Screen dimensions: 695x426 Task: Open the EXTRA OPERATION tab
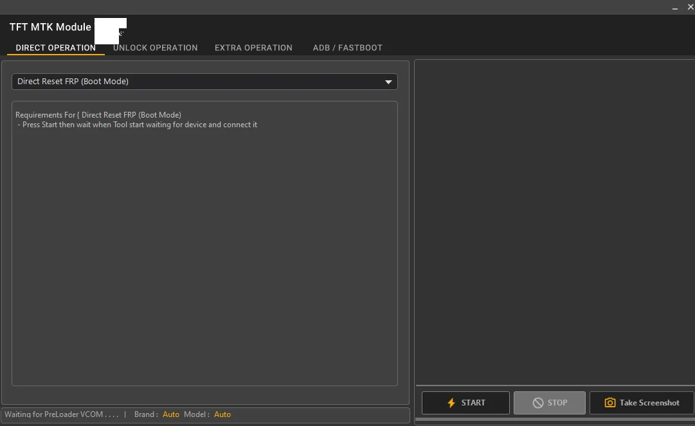click(x=253, y=48)
